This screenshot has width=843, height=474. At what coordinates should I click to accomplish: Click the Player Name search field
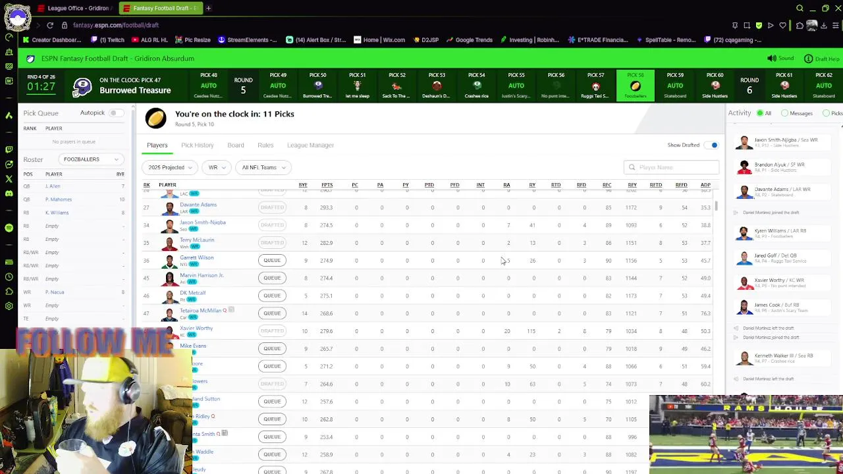click(671, 167)
